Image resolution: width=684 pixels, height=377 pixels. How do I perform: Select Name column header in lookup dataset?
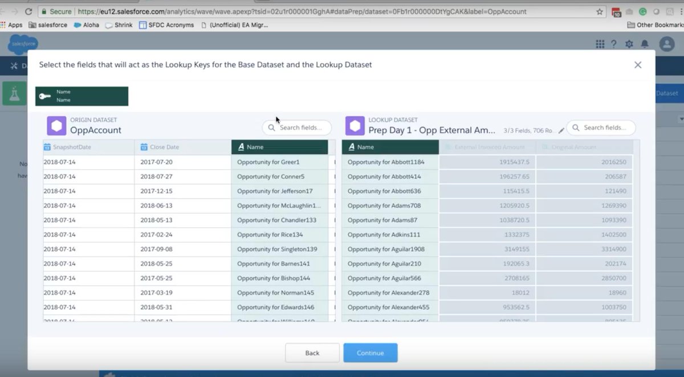tap(390, 147)
